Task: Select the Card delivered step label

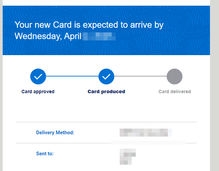Action: click(175, 92)
